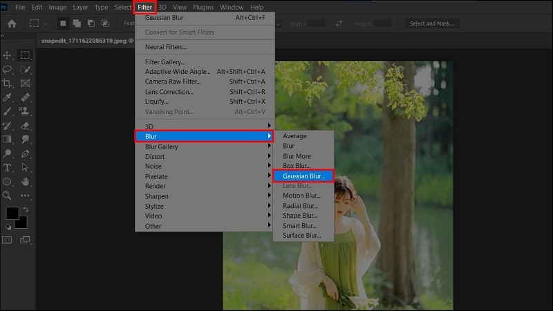The height and width of the screenshot is (311, 553).
Task: Expand the Pixelate submenu
Action: [205, 176]
